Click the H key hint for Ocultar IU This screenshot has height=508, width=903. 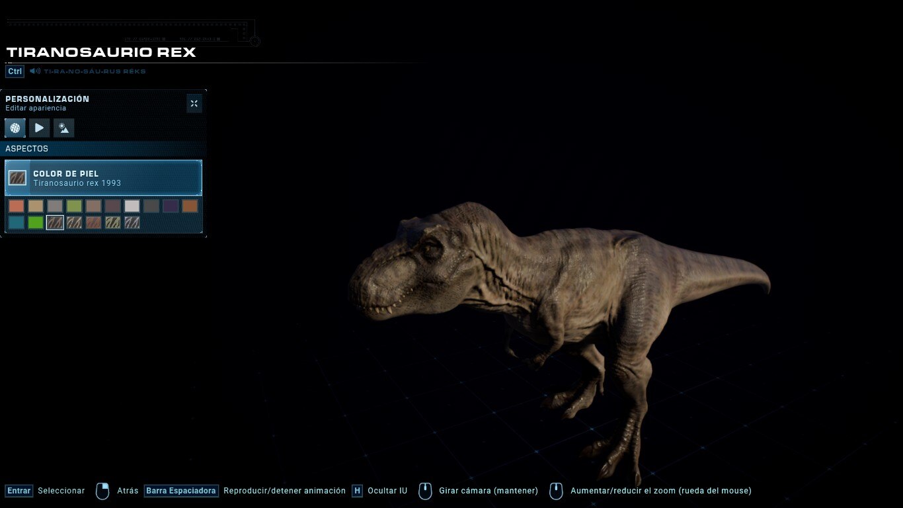(x=357, y=491)
